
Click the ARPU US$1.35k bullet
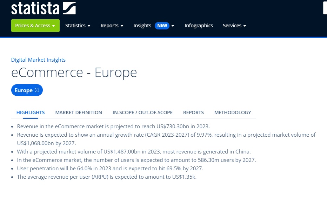107,177
